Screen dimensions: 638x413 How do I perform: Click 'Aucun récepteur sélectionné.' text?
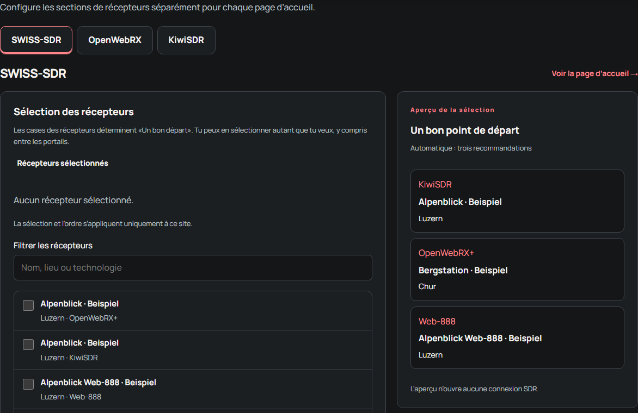(73, 200)
